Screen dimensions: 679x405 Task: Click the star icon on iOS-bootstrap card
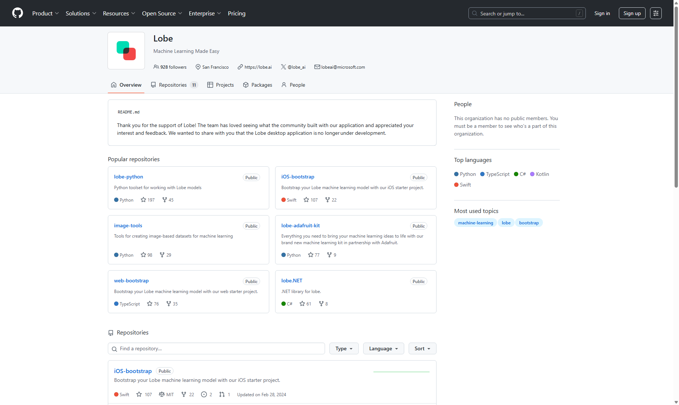306,200
